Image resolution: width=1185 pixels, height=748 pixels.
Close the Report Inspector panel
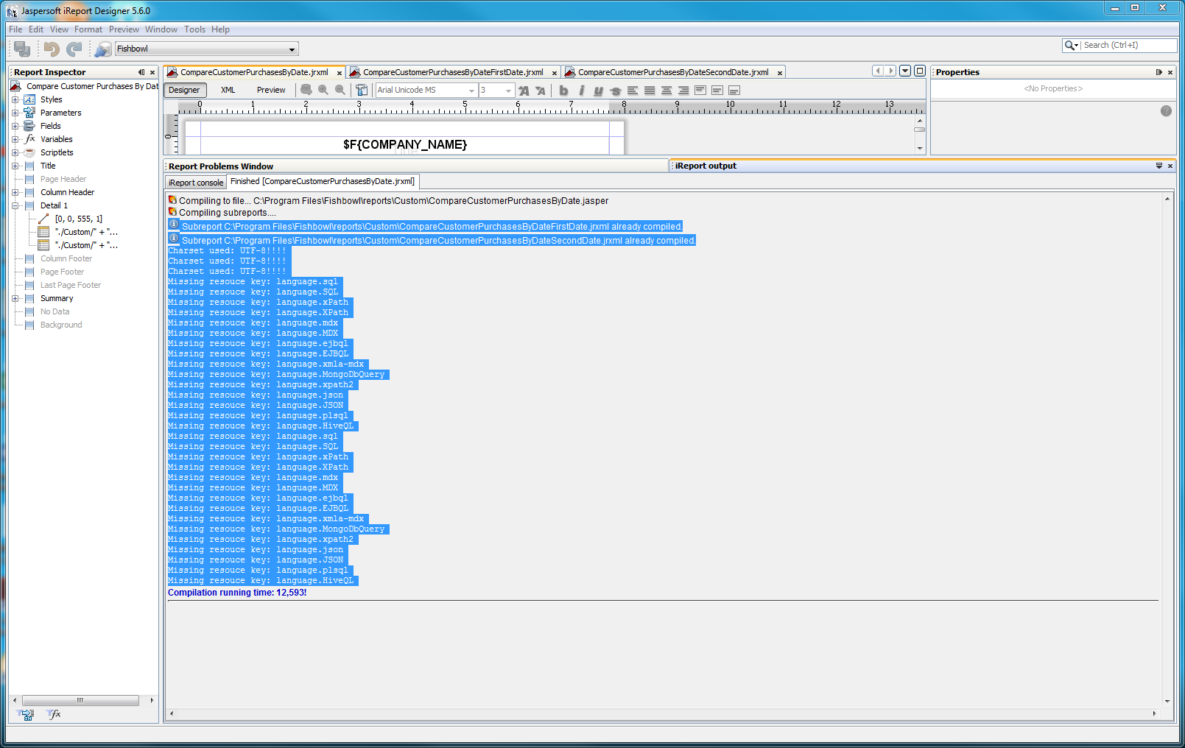pos(152,72)
